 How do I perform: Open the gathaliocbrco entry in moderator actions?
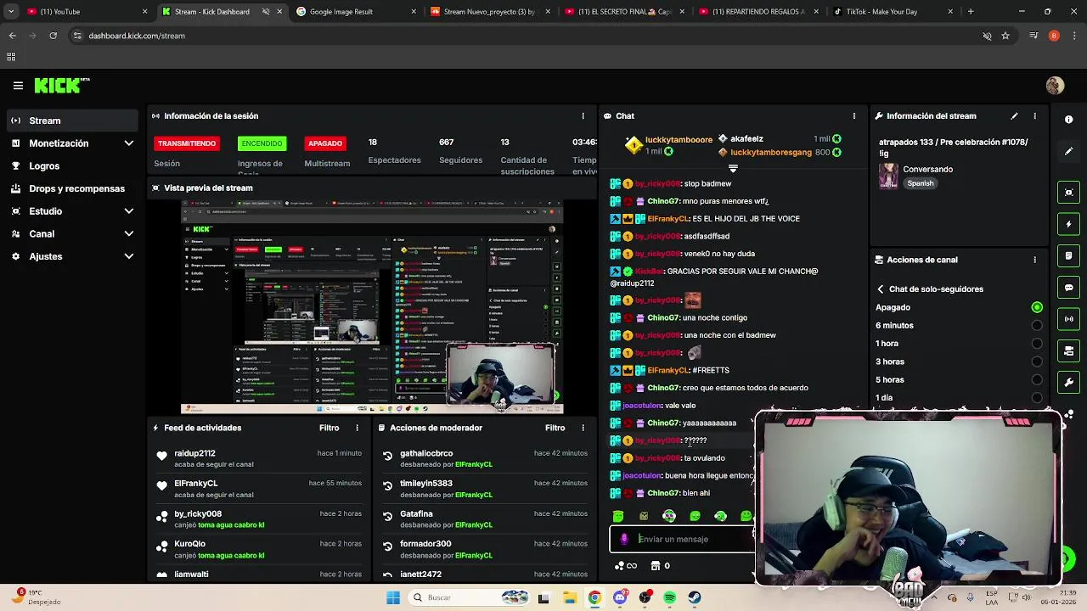(426, 453)
